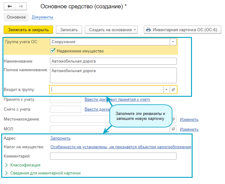The image size is (225, 184).
Task: Click the Снято с учета date field
Action: (x=65, y=109)
